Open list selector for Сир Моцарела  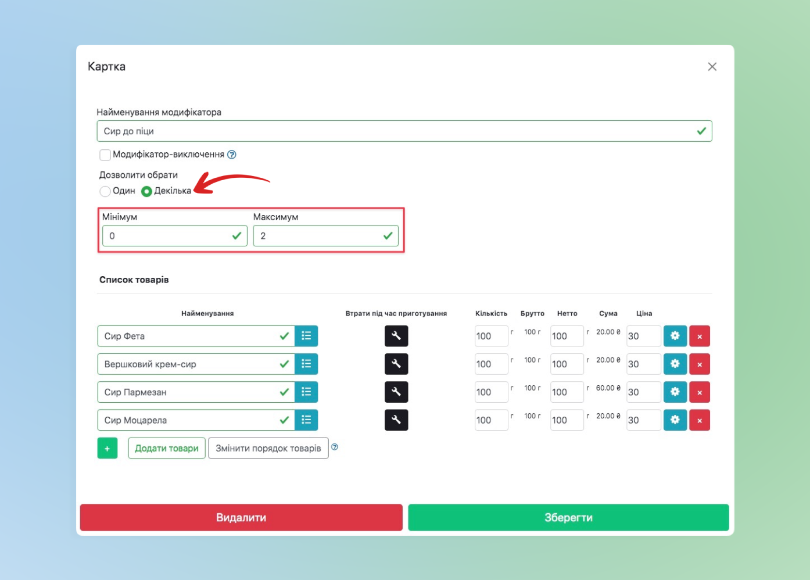click(x=306, y=420)
